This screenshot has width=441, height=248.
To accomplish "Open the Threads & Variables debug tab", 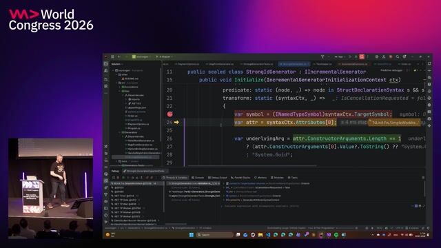I will pos(175,178).
